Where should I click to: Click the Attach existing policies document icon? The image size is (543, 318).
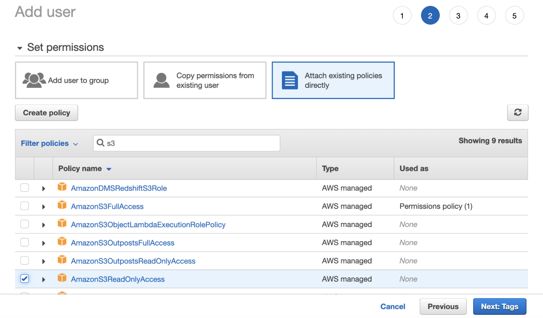click(290, 80)
